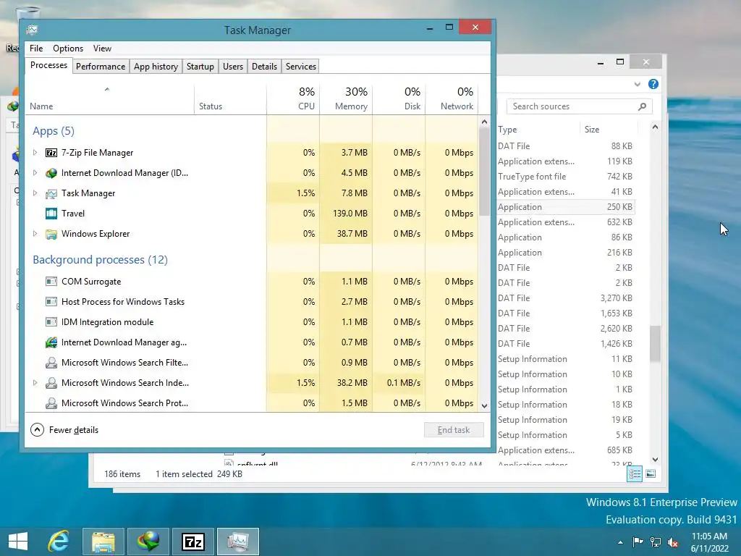Expand the Task Manager process group

click(x=35, y=193)
